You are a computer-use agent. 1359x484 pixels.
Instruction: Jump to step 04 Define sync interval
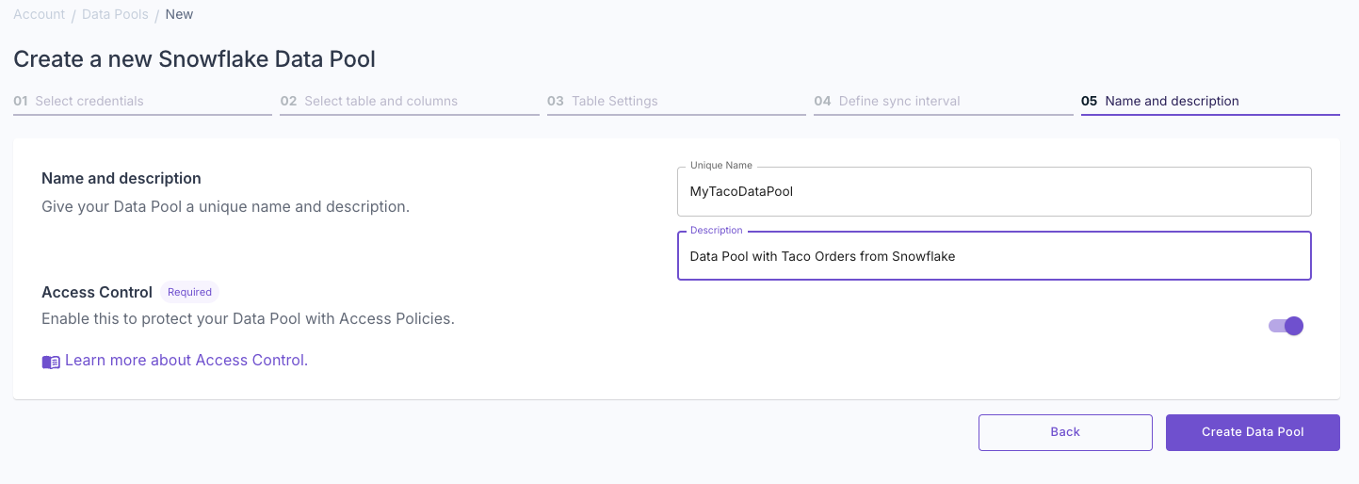tap(944, 101)
